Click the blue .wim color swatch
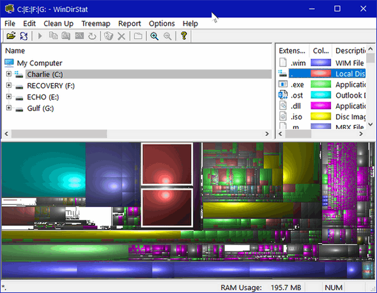 pyautogui.click(x=321, y=63)
